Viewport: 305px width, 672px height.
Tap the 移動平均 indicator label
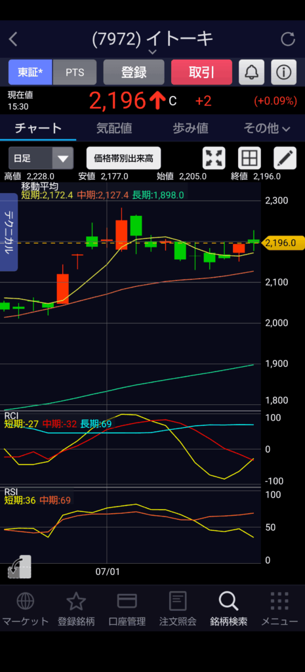tap(39, 186)
